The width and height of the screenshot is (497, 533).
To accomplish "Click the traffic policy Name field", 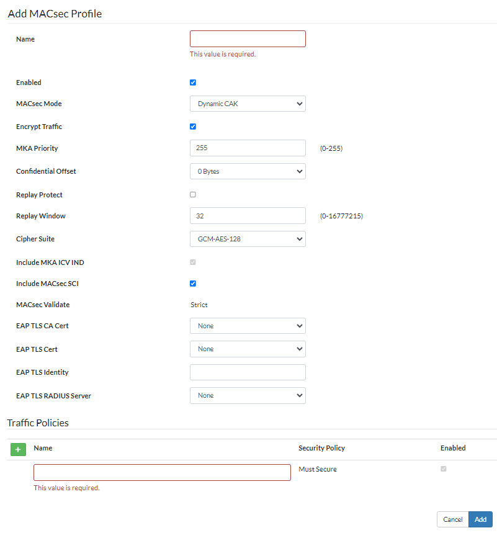I will click(x=162, y=472).
